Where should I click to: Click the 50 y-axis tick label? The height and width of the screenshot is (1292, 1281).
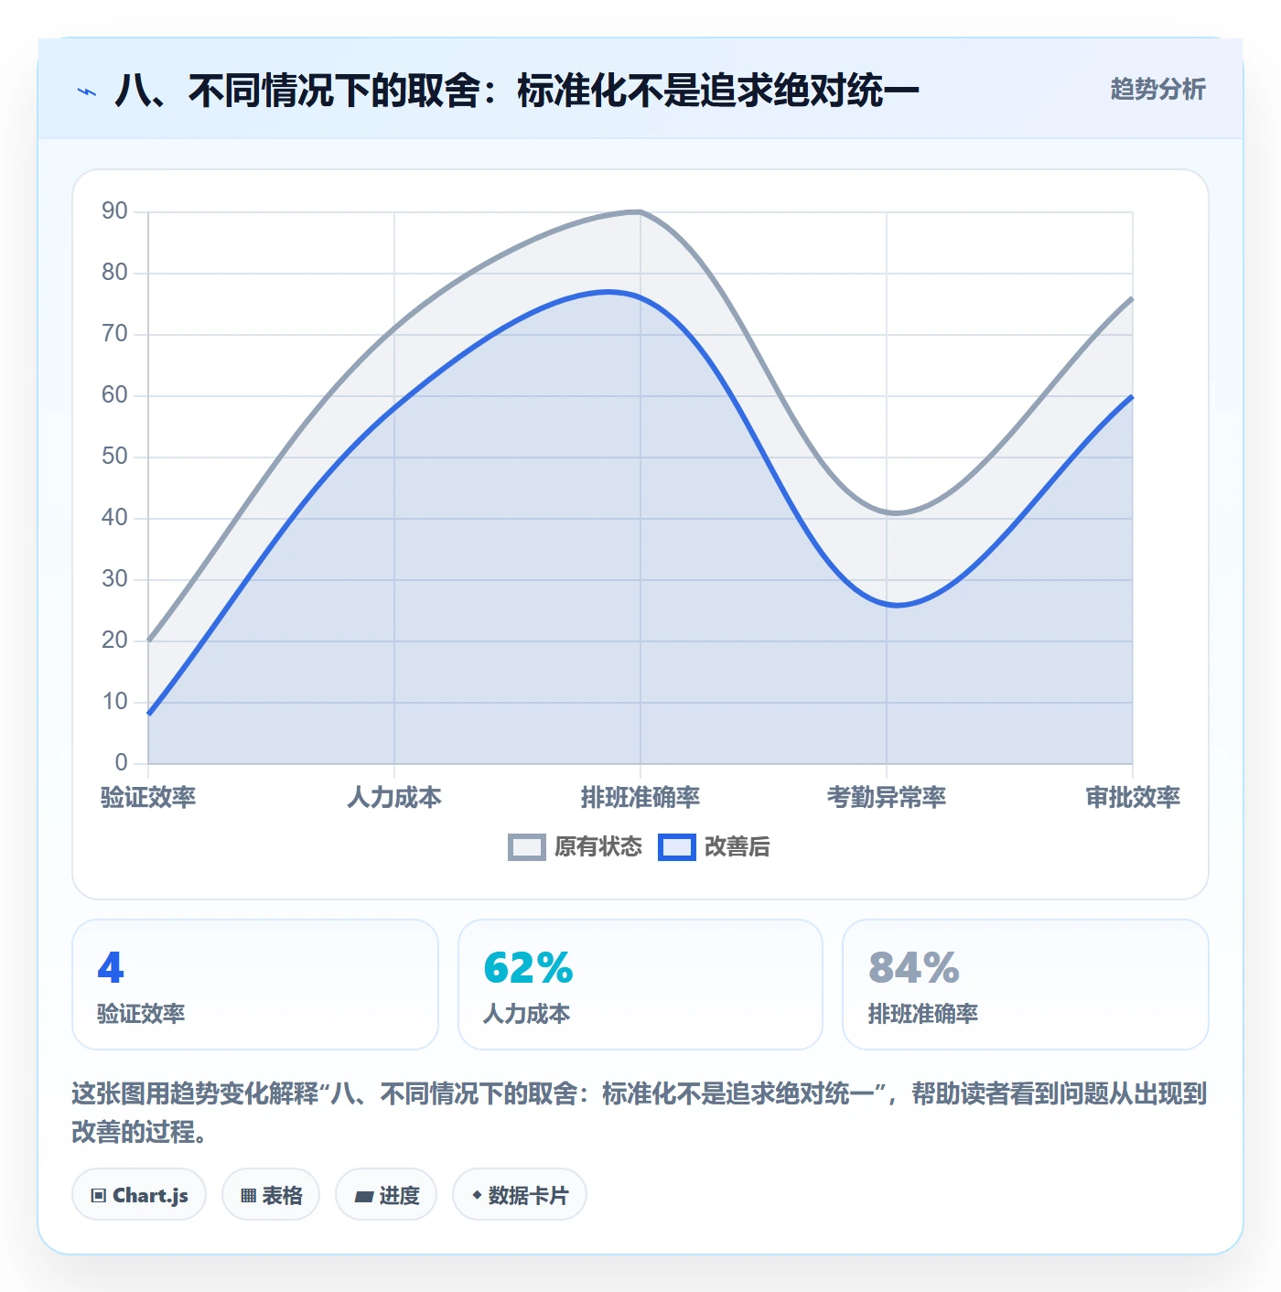(114, 457)
